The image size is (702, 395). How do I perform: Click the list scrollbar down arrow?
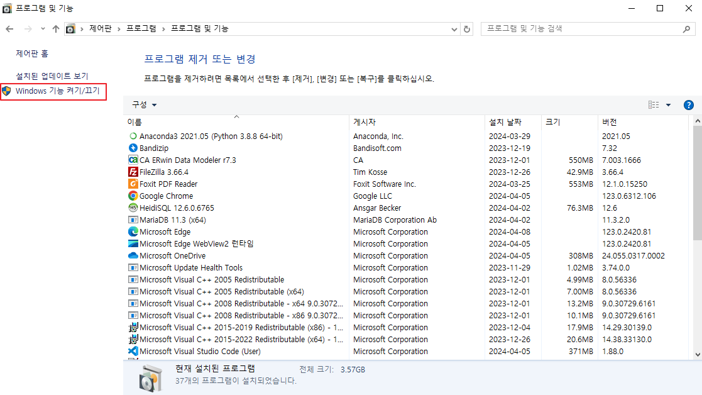click(698, 355)
